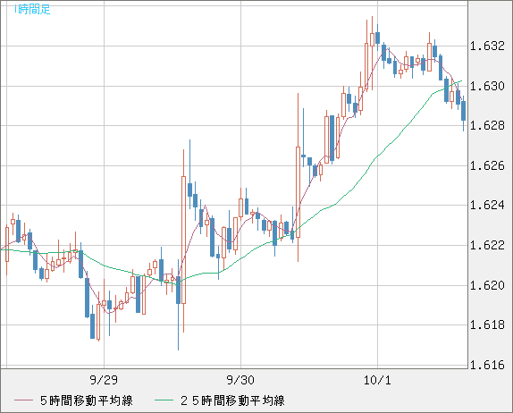Image resolution: width=513 pixels, height=413 pixels.
Task: Click the pink 5-hour average legend line
Action: click(x=23, y=400)
